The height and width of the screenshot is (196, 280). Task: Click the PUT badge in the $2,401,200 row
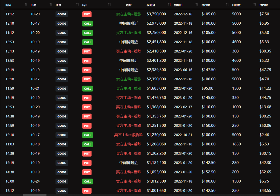[x=87, y=61]
